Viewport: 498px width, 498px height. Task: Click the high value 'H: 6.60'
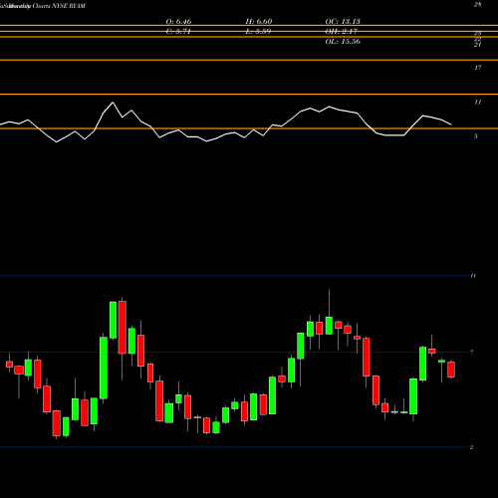click(259, 21)
